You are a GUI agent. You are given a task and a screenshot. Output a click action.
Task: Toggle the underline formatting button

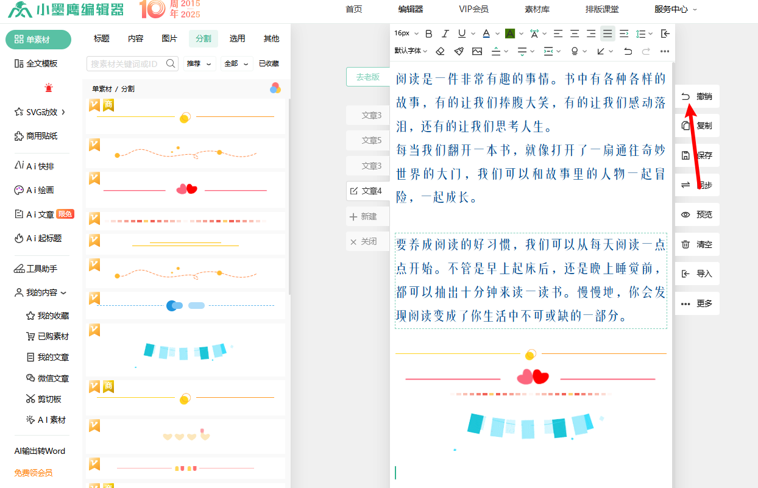tap(462, 34)
